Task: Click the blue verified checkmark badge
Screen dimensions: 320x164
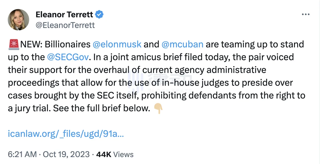Action: click(99, 15)
